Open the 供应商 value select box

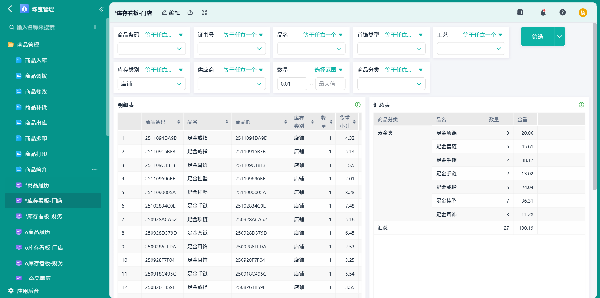tap(232, 84)
